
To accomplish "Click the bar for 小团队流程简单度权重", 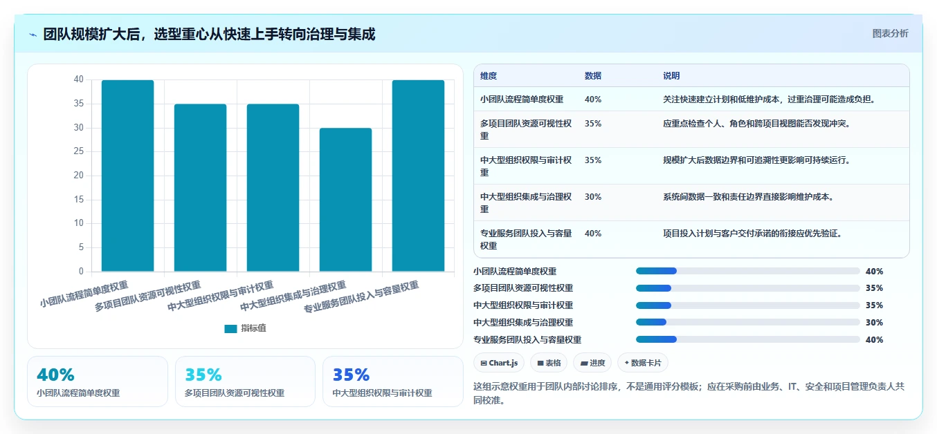I will tap(128, 176).
